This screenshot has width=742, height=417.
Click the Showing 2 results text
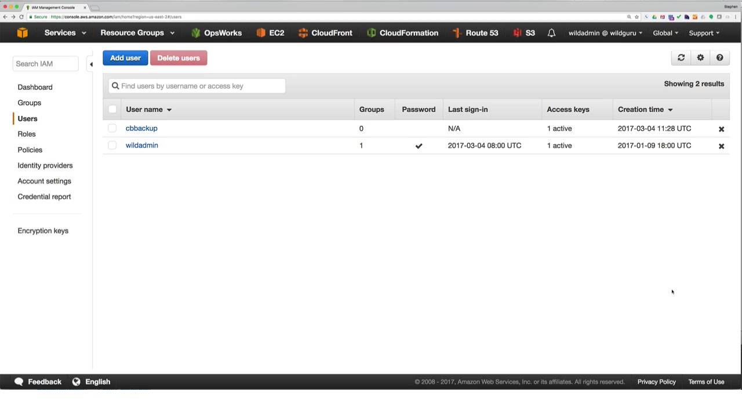coord(694,84)
